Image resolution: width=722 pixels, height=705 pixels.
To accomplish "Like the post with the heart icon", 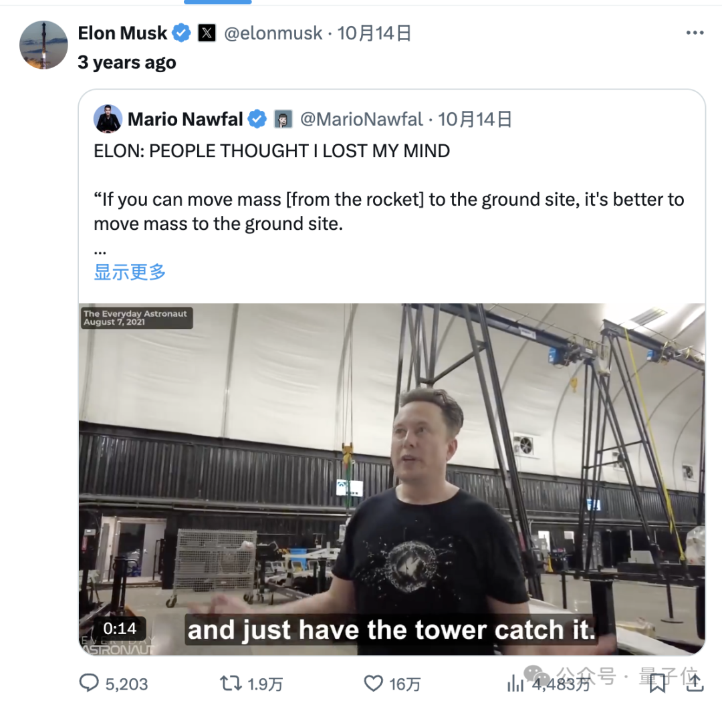I will point(374,684).
